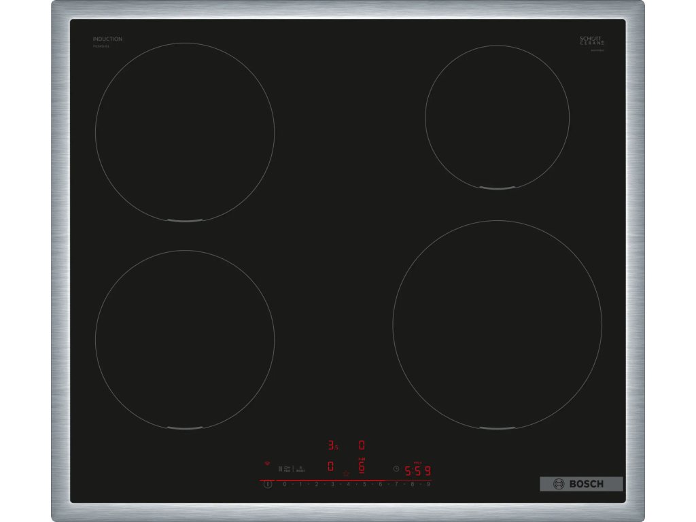The height and width of the screenshot is (522, 696).
Task: Tap the timer clock icon
Action: point(396,468)
